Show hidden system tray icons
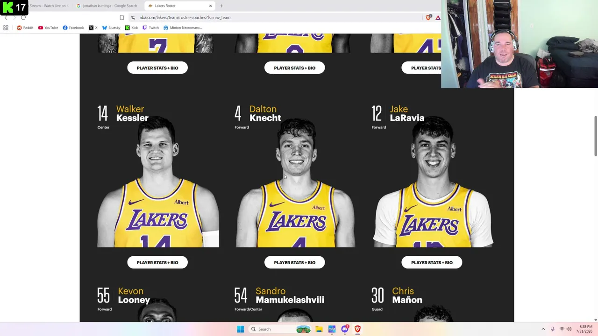This screenshot has width=598, height=336. pos(543,329)
